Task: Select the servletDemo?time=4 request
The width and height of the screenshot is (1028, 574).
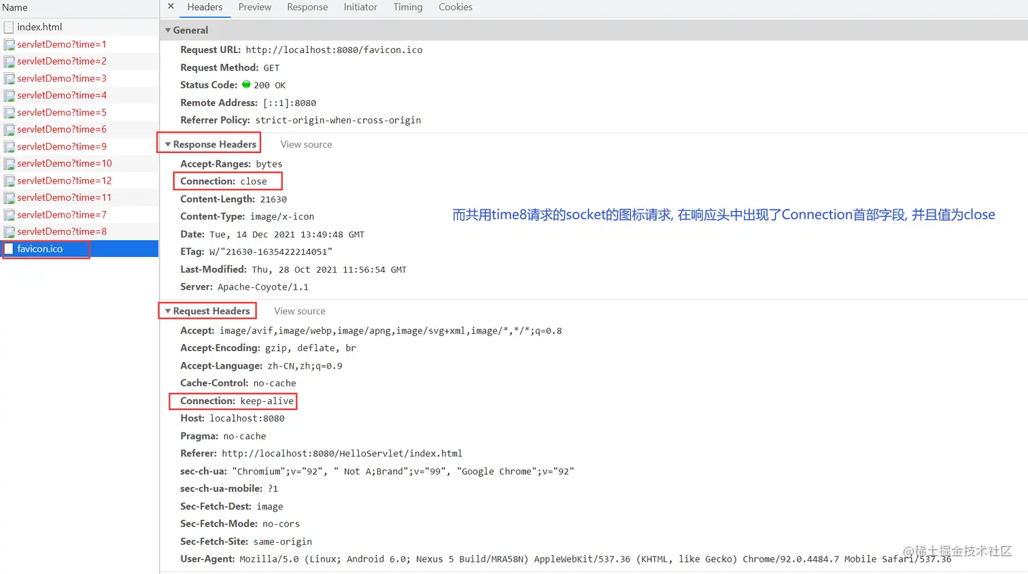Action: click(x=80, y=95)
